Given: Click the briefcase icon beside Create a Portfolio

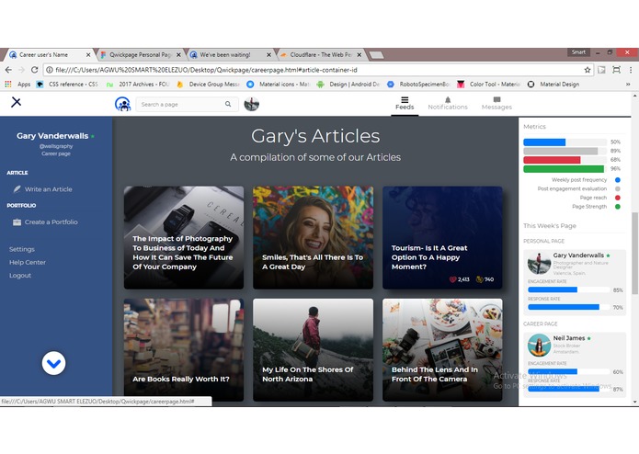Looking at the screenshot, I should tap(17, 221).
